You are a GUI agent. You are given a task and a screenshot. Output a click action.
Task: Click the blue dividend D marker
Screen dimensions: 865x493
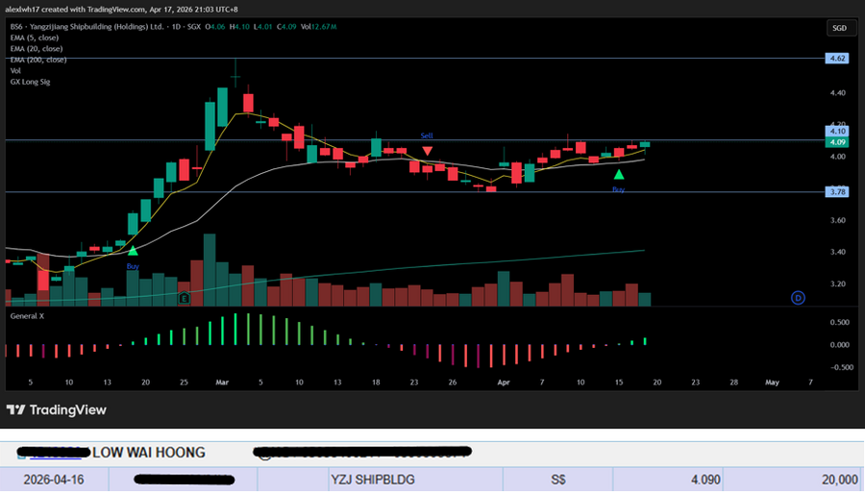798,298
